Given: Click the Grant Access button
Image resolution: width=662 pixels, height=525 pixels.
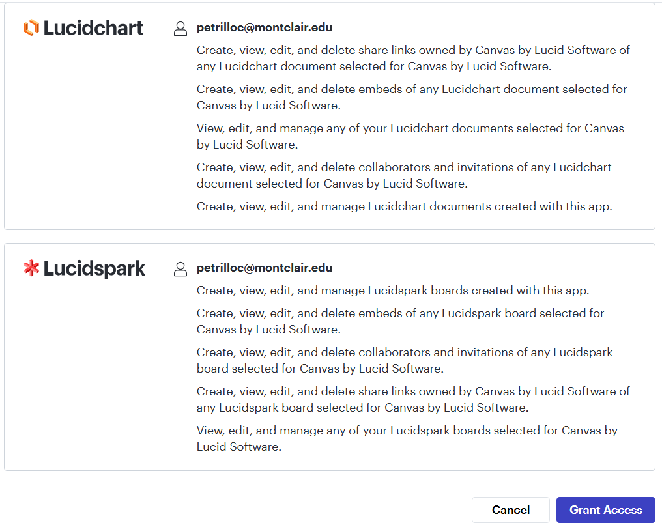Looking at the screenshot, I should (x=605, y=510).
